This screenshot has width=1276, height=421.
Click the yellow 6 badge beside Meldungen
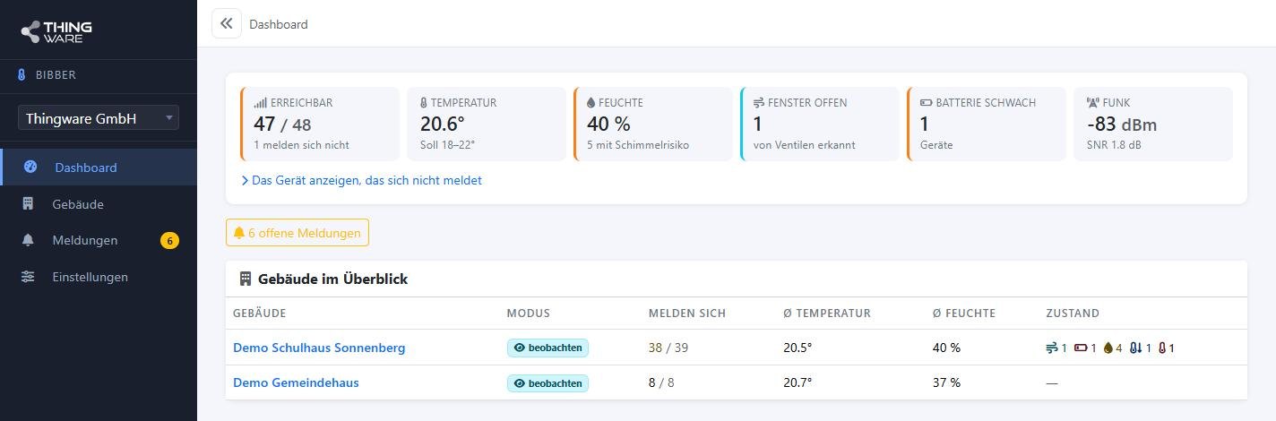coord(169,240)
